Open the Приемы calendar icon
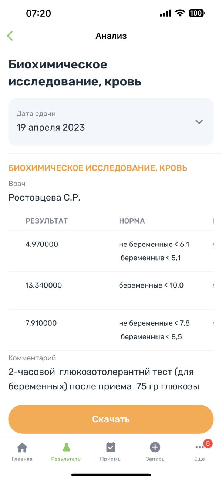222x480 pixels. point(111,447)
